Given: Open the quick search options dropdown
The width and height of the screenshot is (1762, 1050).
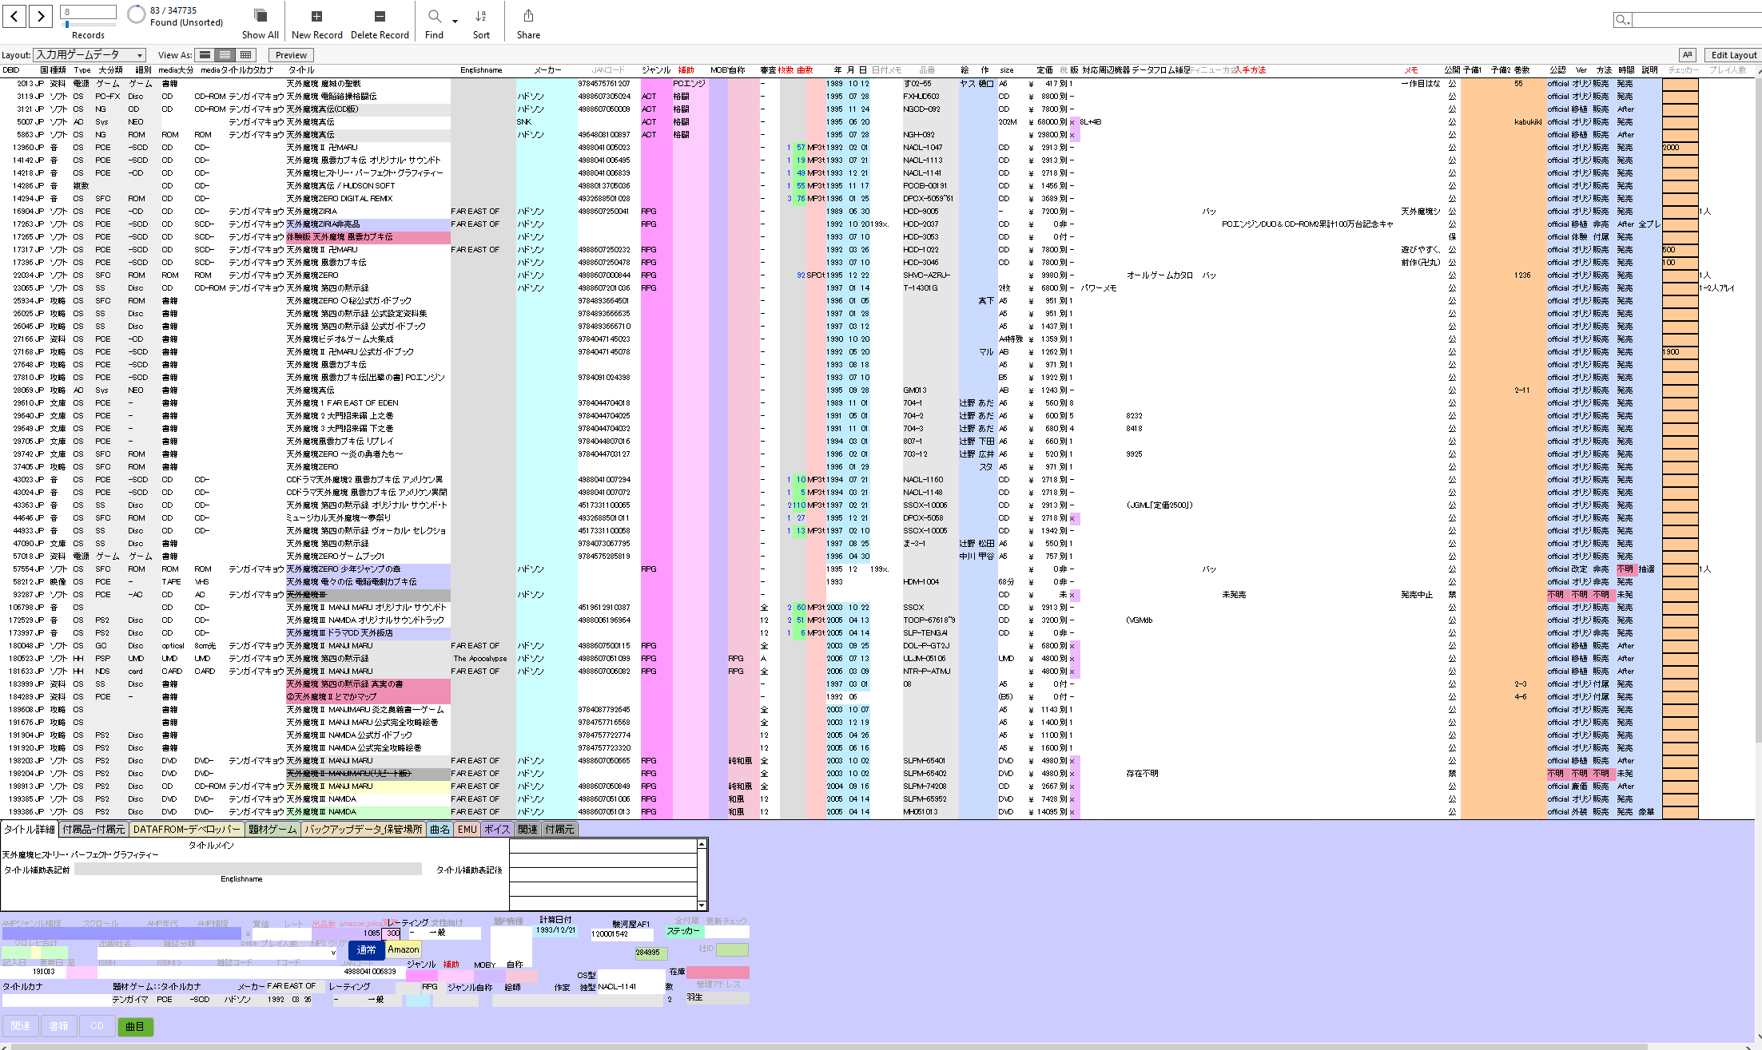Looking at the screenshot, I should (1622, 20).
